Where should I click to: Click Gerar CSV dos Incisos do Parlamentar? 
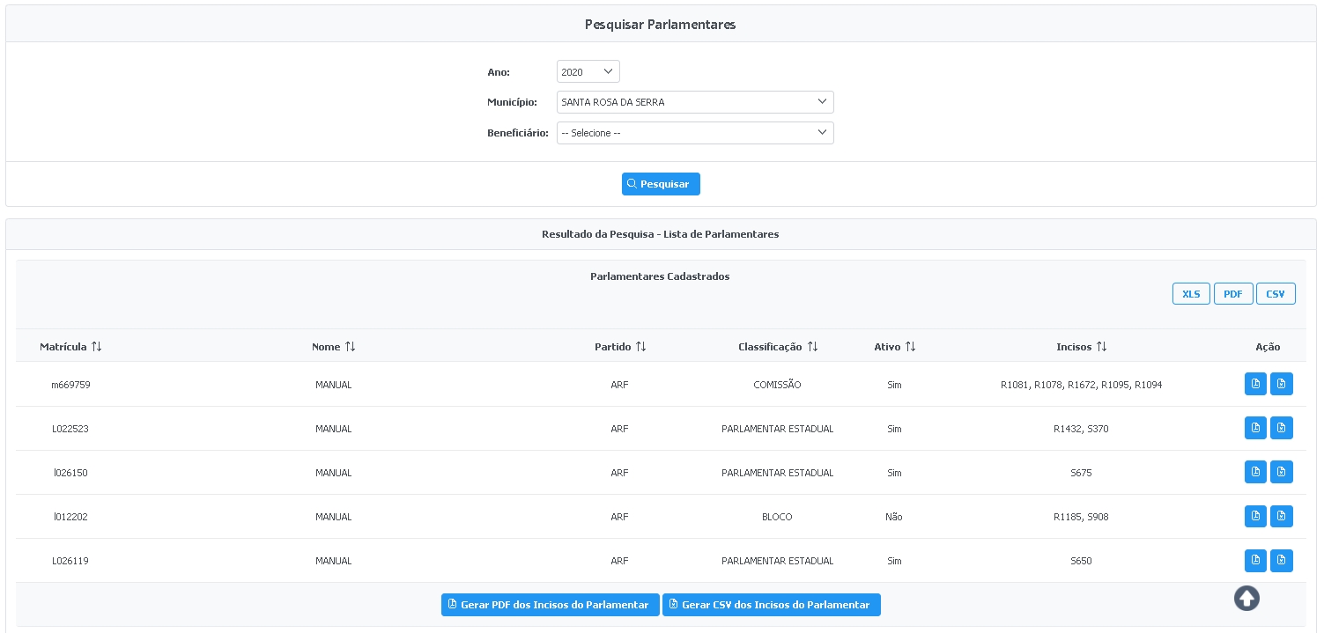pos(771,605)
